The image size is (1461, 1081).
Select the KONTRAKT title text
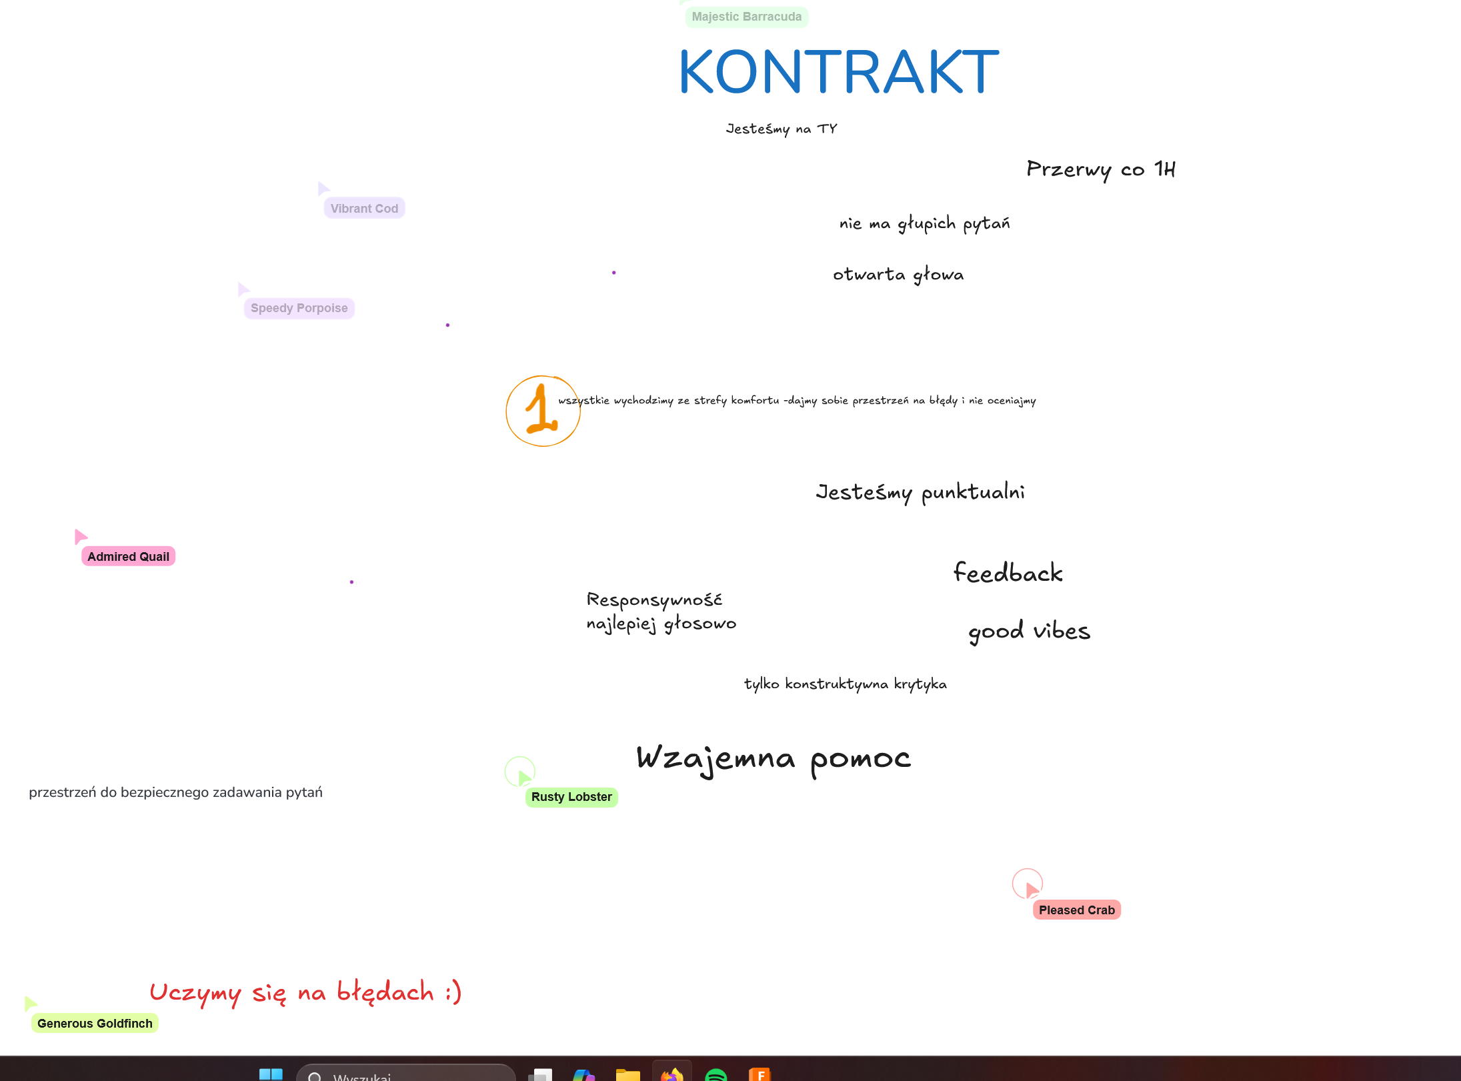point(838,72)
